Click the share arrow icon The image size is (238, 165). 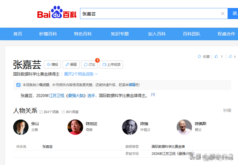(230, 57)
